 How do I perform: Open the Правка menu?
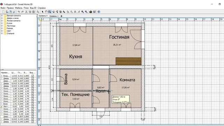pos(10,8)
